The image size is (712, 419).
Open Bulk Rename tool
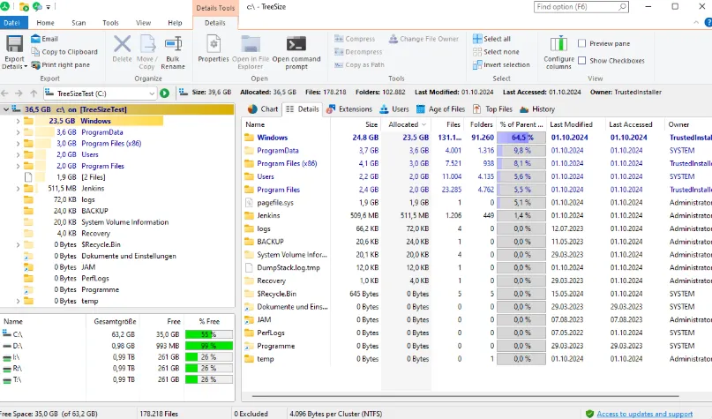pos(173,53)
